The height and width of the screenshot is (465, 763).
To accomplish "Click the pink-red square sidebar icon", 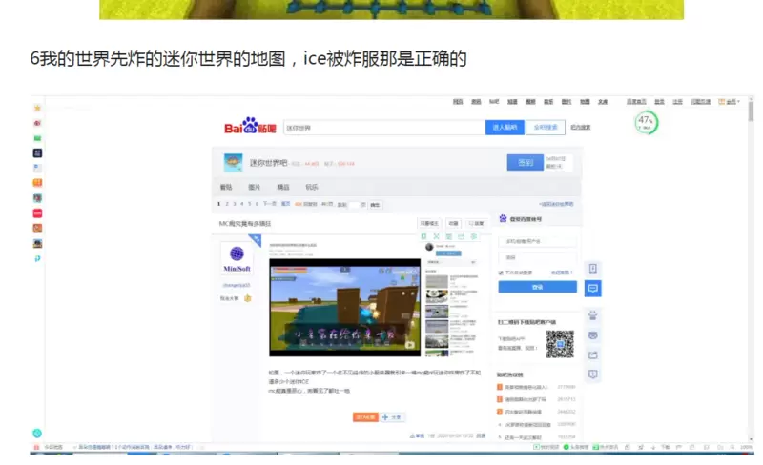I will click(x=37, y=213).
